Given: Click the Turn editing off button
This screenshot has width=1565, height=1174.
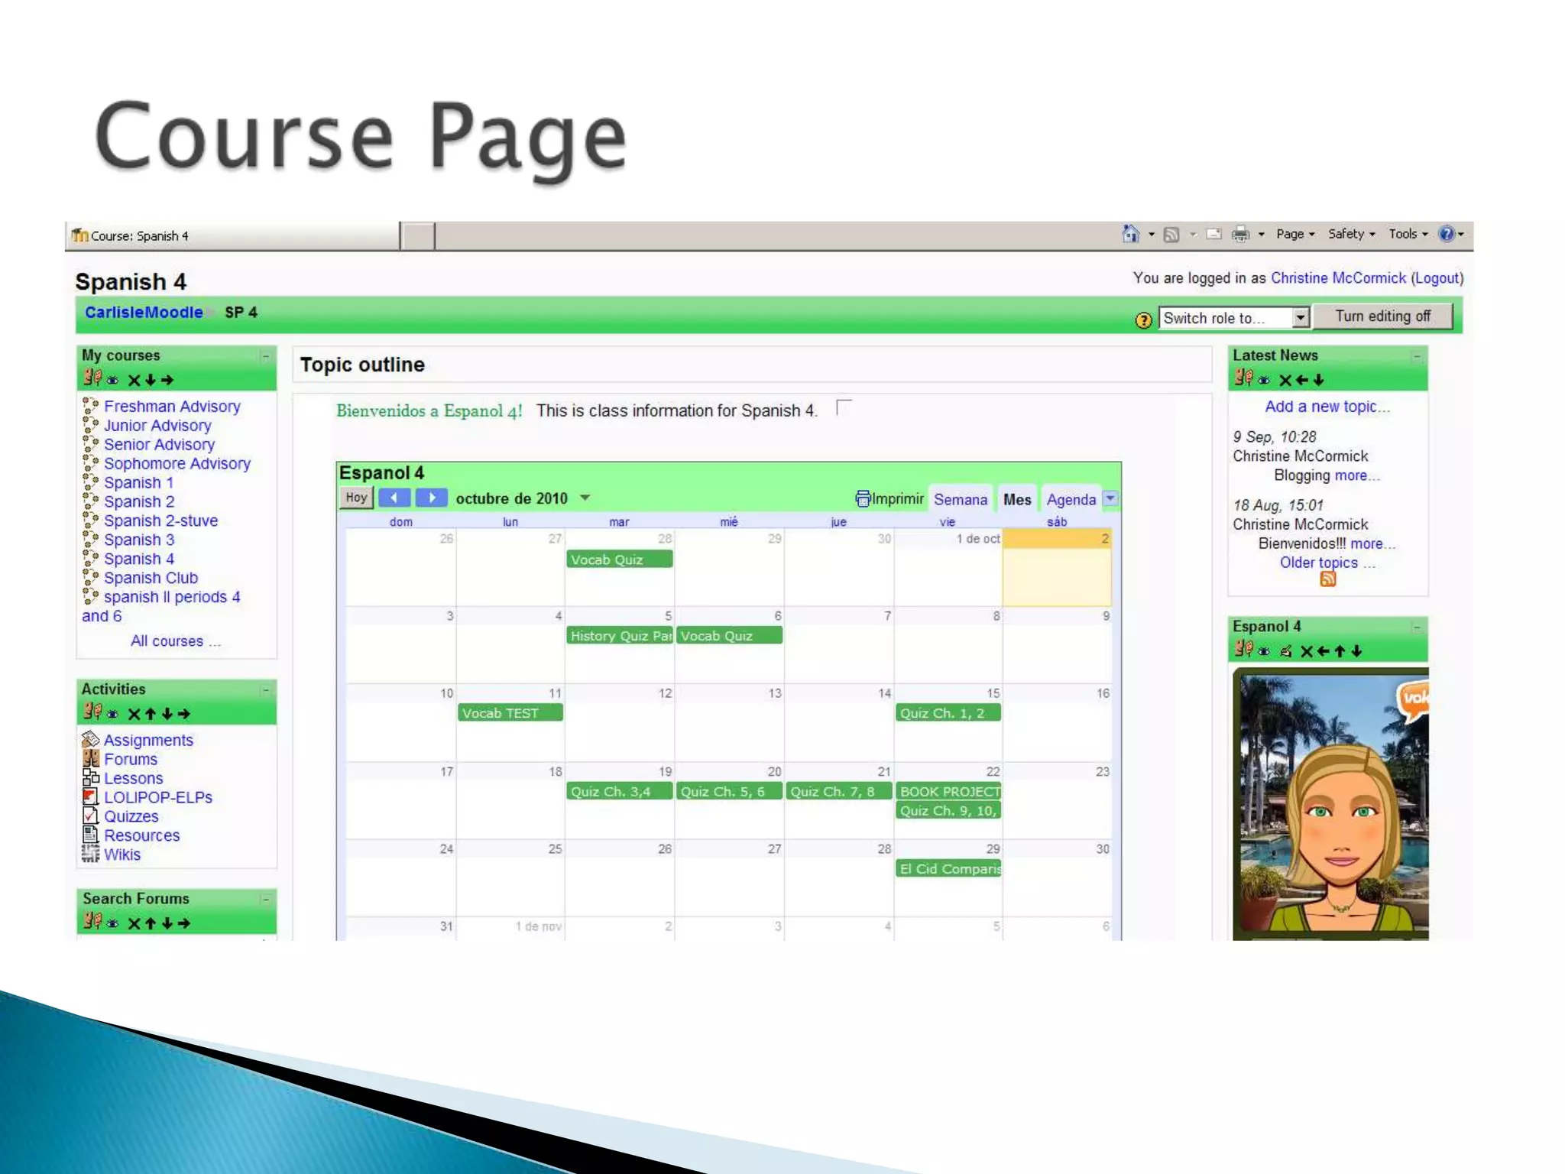Looking at the screenshot, I should point(1382,316).
